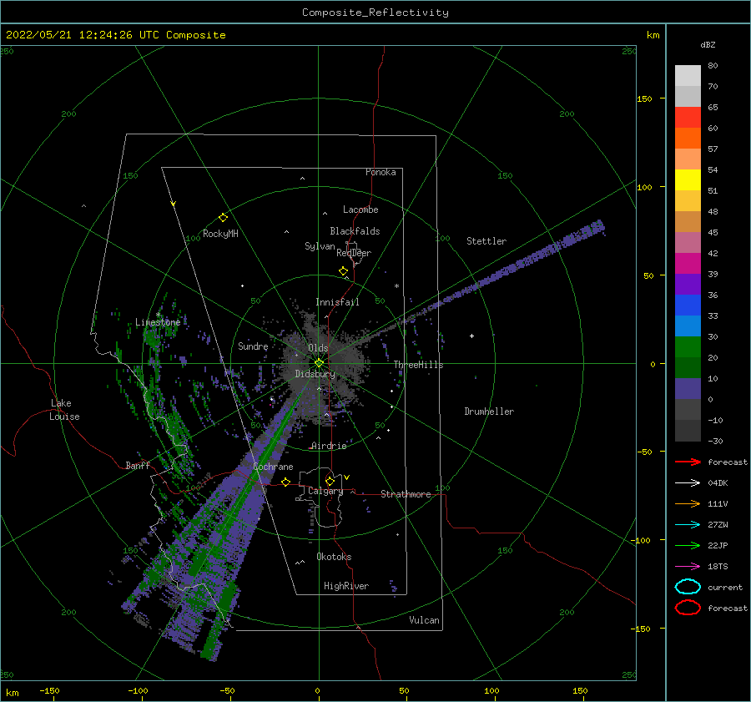
Task: Select the orange 111V arrow icon
Action: [x=688, y=503]
